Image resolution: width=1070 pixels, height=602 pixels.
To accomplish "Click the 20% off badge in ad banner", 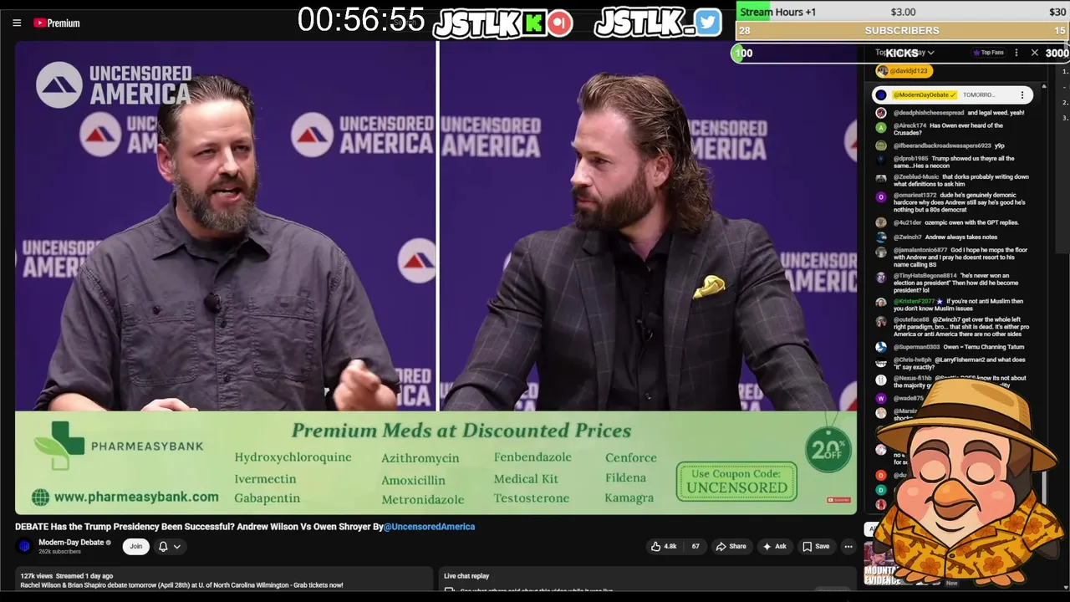I will tap(827, 449).
